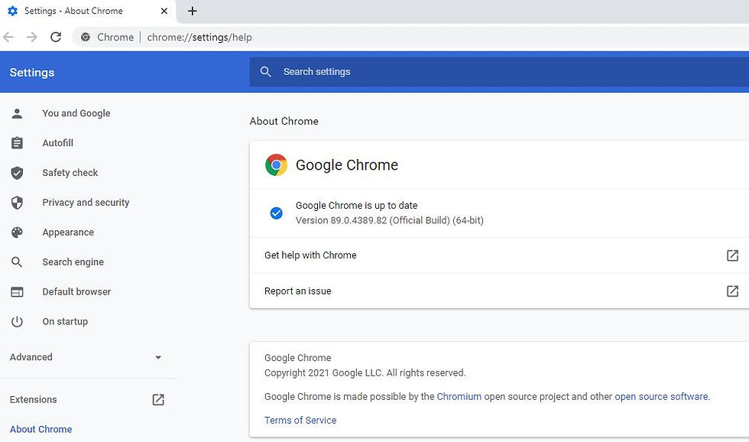Image resolution: width=749 pixels, height=442 pixels.
Task: Click the settings gear favicon on the tab
Action: coord(13,11)
